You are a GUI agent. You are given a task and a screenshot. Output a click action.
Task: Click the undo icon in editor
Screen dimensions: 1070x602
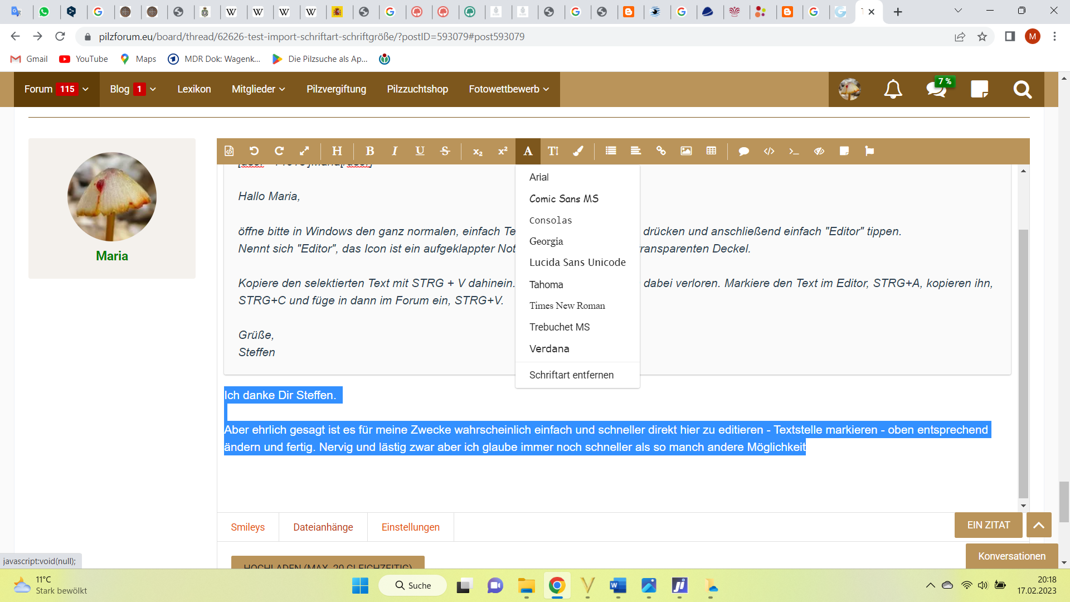point(254,151)
